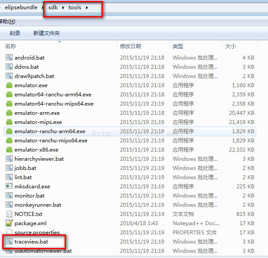This screenshot has width=268, height=258.
Task: Select the file name emulator-x86.exe
Action: (x=36, y=150)
